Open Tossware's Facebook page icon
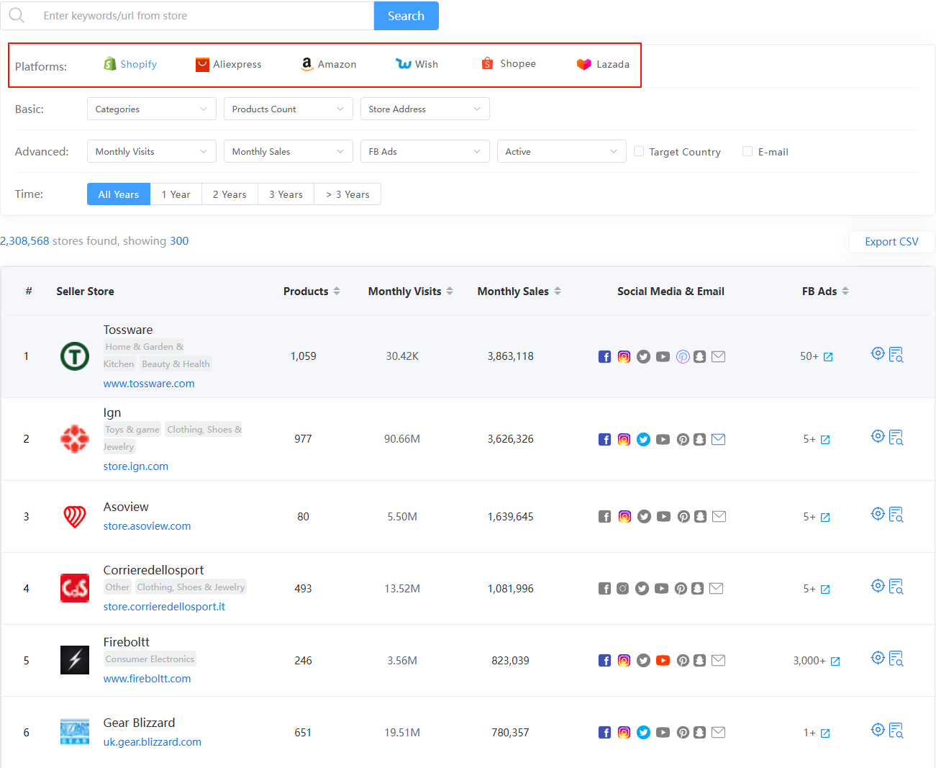The image size is (936, 768). click(604, 356)
